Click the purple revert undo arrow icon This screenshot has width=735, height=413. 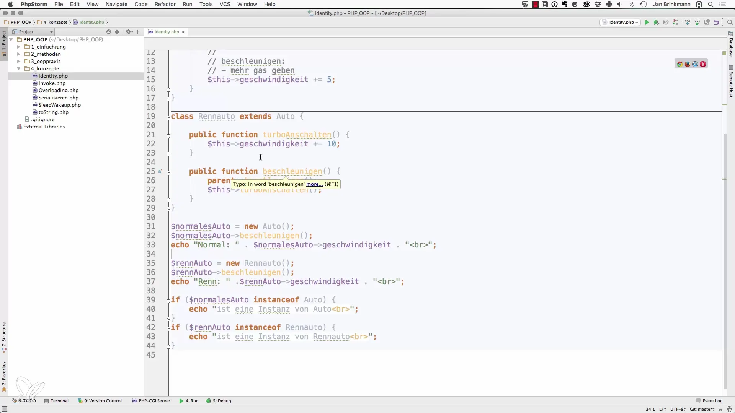(x=716, y=22)
